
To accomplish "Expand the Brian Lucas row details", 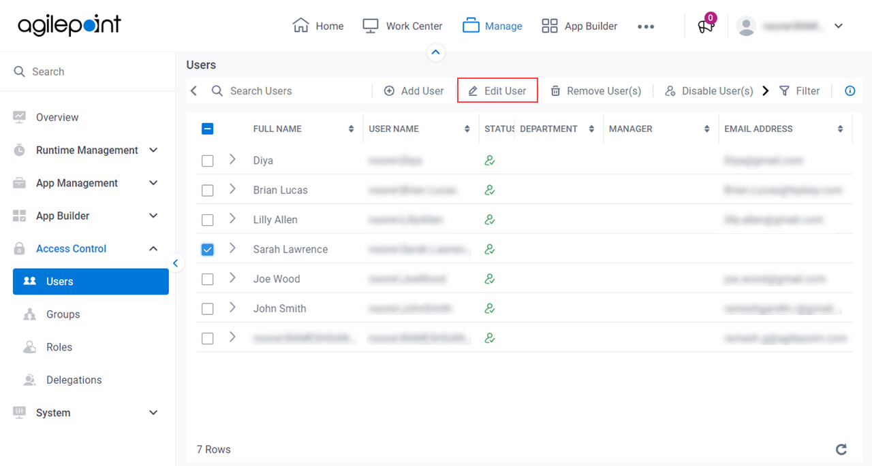I will (x=232, y=189).
